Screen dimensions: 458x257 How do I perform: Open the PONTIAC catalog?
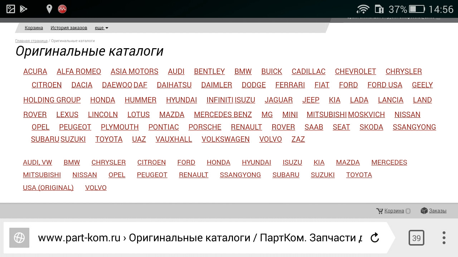click(x=164, y=127)
